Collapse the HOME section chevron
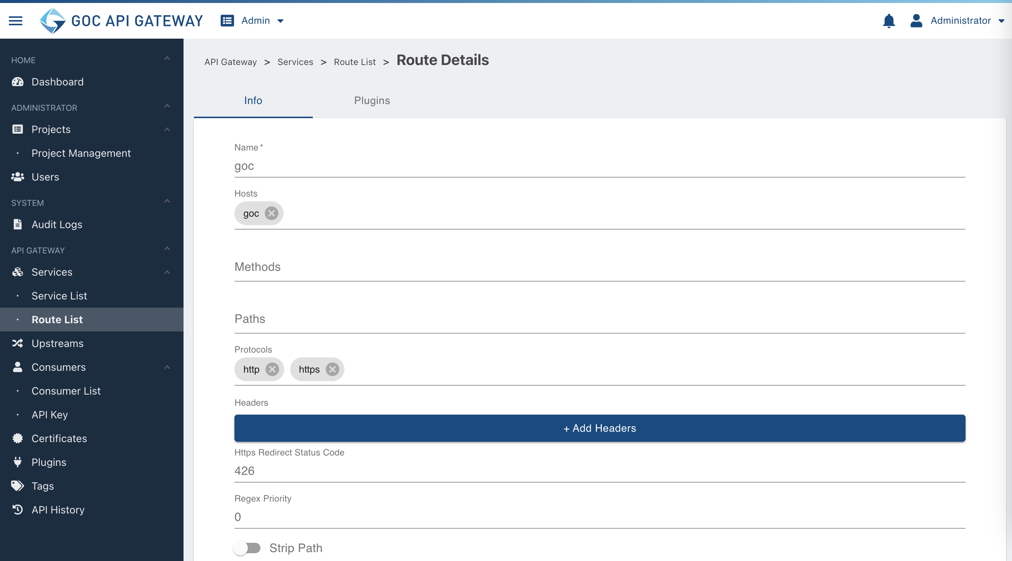The width and height of the screenshot is (1012, 561). (167, 59)
